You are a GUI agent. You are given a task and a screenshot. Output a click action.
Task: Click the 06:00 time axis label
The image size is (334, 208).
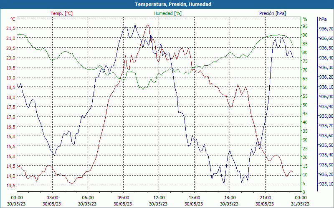[88, 198]
